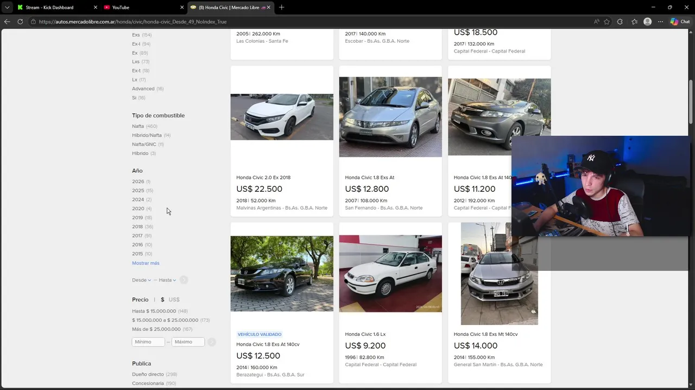Open Honda Civic 1.8 Exs Mt 140cv photo
The image size is (695, 390).
click(499, 274)
